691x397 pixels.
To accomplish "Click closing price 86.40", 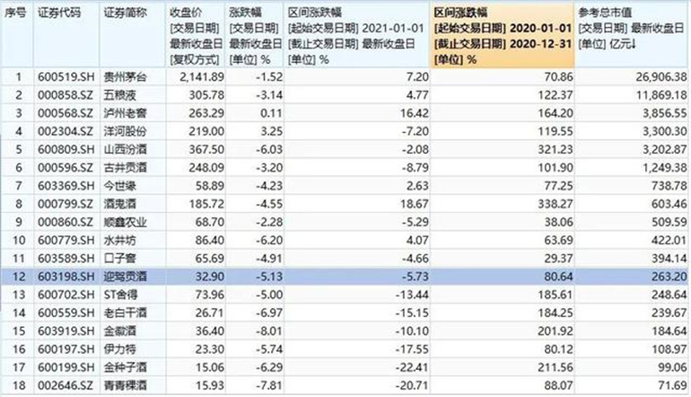I will pos(210,240).
